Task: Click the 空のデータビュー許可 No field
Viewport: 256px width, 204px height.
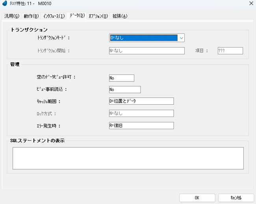Action: (x=122, y=78)
